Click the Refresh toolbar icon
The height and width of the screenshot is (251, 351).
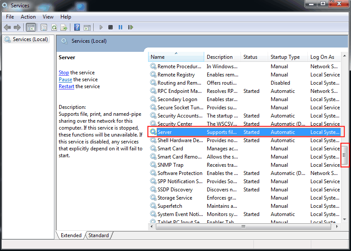click(54, 27)
